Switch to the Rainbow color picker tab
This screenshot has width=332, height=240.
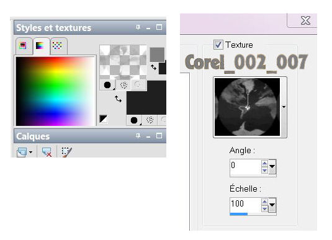coord(40,45)
